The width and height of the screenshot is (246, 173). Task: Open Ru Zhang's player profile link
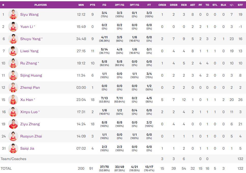(28, 63)
